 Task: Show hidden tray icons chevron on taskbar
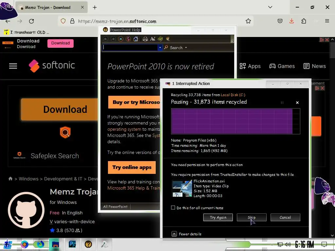(272, 244)
